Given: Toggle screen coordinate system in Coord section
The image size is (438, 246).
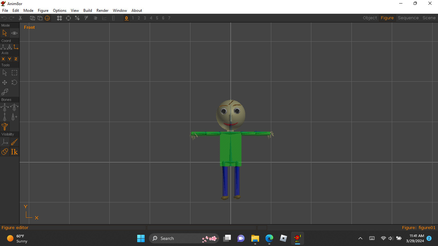Looking at the screenshot, I should tap(16, 47).
